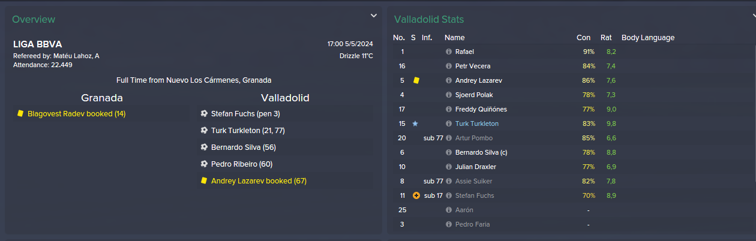The image size is (756, 241).
Task: Open Freddy Quiñónes player profile link
Action: click(481, 109)
